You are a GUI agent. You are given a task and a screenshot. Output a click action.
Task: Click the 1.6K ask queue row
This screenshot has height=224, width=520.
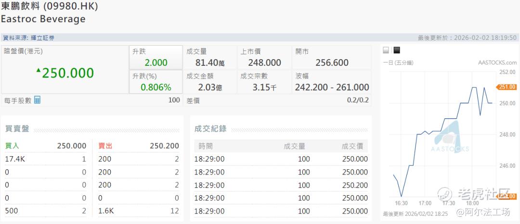(139, 211)
